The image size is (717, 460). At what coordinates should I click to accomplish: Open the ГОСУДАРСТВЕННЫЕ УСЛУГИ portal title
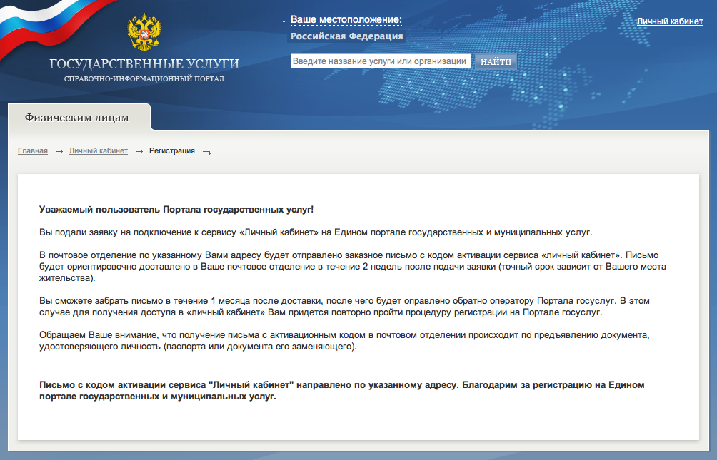pyautogui.click(x=144, y=63)
